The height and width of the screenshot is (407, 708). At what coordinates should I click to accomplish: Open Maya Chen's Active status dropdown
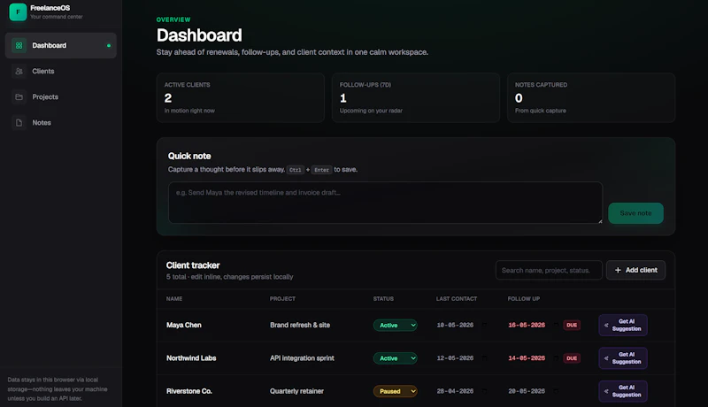395,326
